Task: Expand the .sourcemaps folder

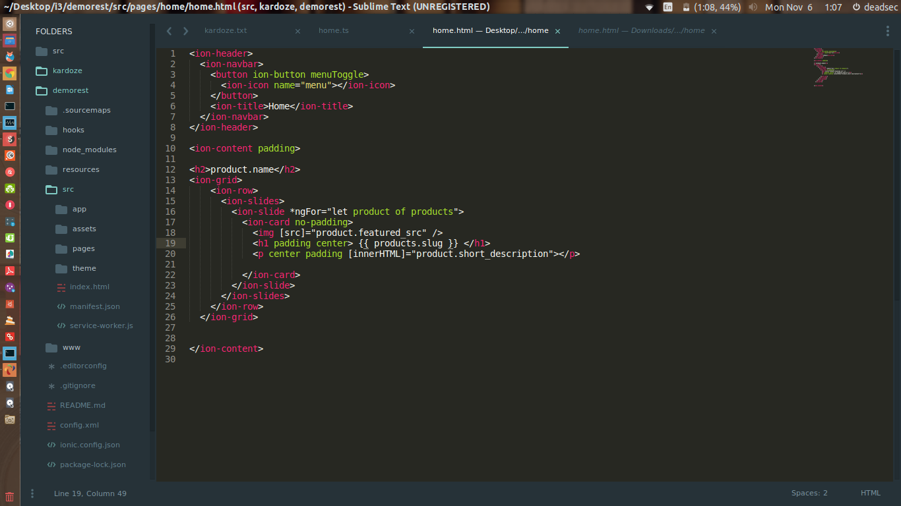Action: point(86,110)
